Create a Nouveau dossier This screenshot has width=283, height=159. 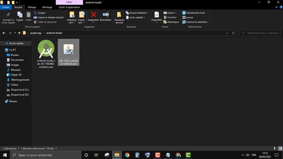pos(119,18)
